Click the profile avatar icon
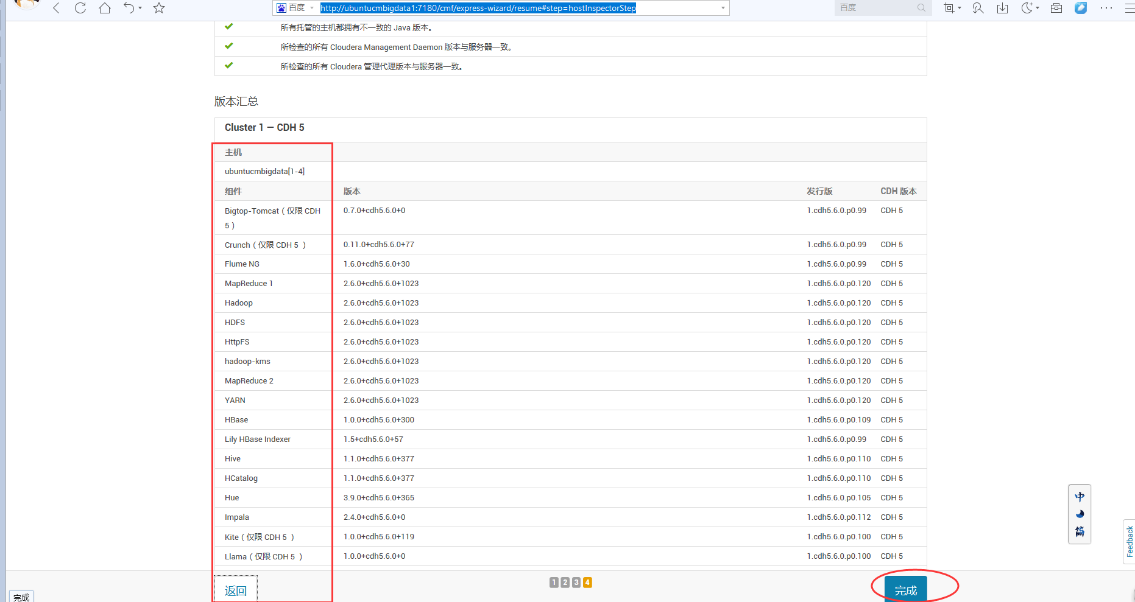1135x602 pixels. (26, 5)
